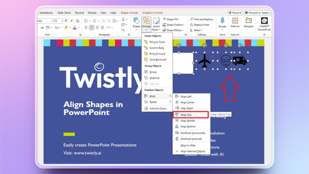Screen dimensions: 309x174
Task: Launch ChatGPT PowerPoint add-in
Action: pyautogui.click(x=264, y=24)
